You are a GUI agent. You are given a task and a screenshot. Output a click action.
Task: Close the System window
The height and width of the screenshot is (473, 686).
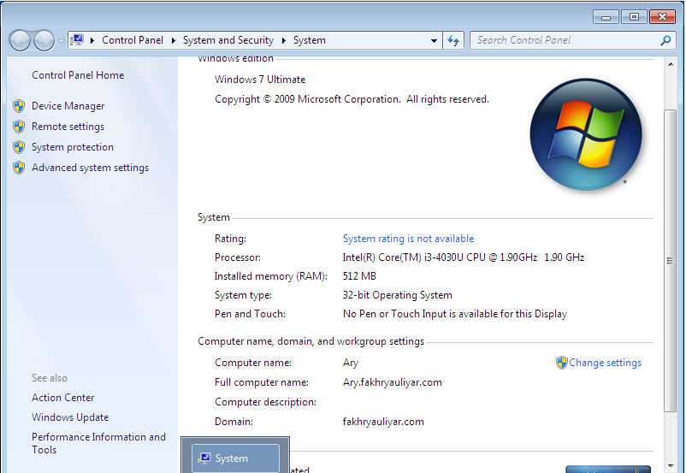coord(662,17)
